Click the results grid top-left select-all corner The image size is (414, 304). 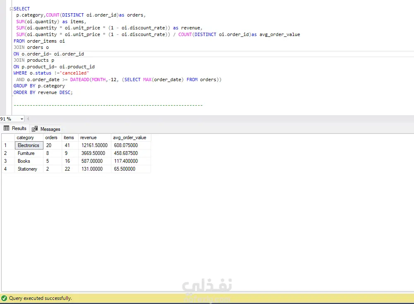pyautogui.click(x=8, y=138)
